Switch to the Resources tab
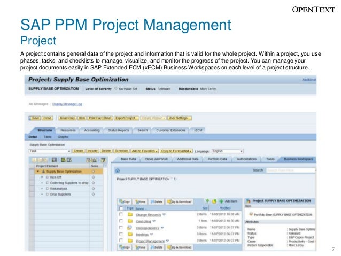341x256 pixels. pyautogui.click(x=68, y=130)
